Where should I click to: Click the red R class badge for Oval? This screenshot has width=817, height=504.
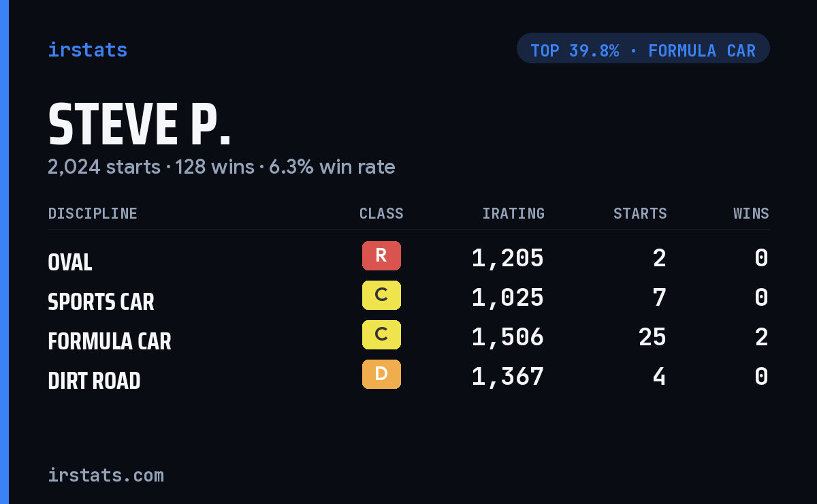click(x=381, y=255)
